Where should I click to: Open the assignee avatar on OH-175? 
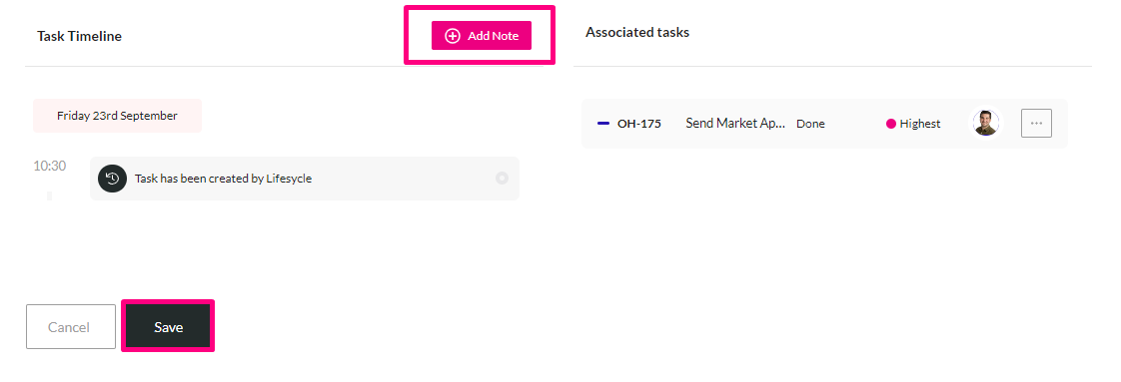pyautogui.click(x=986, y=123)
